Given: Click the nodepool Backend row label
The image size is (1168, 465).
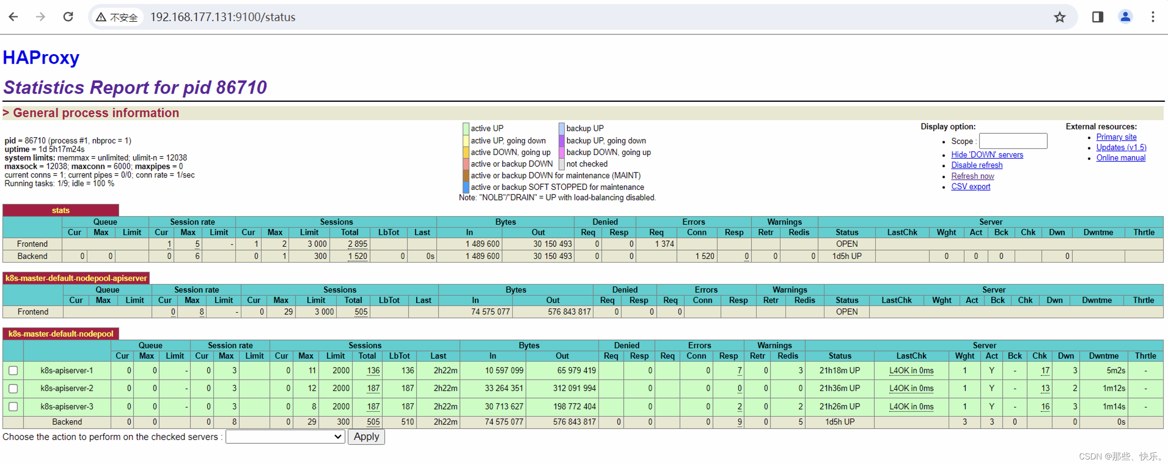Looking at the screenshot, I should pyautogui.click(x=67, y=422).
